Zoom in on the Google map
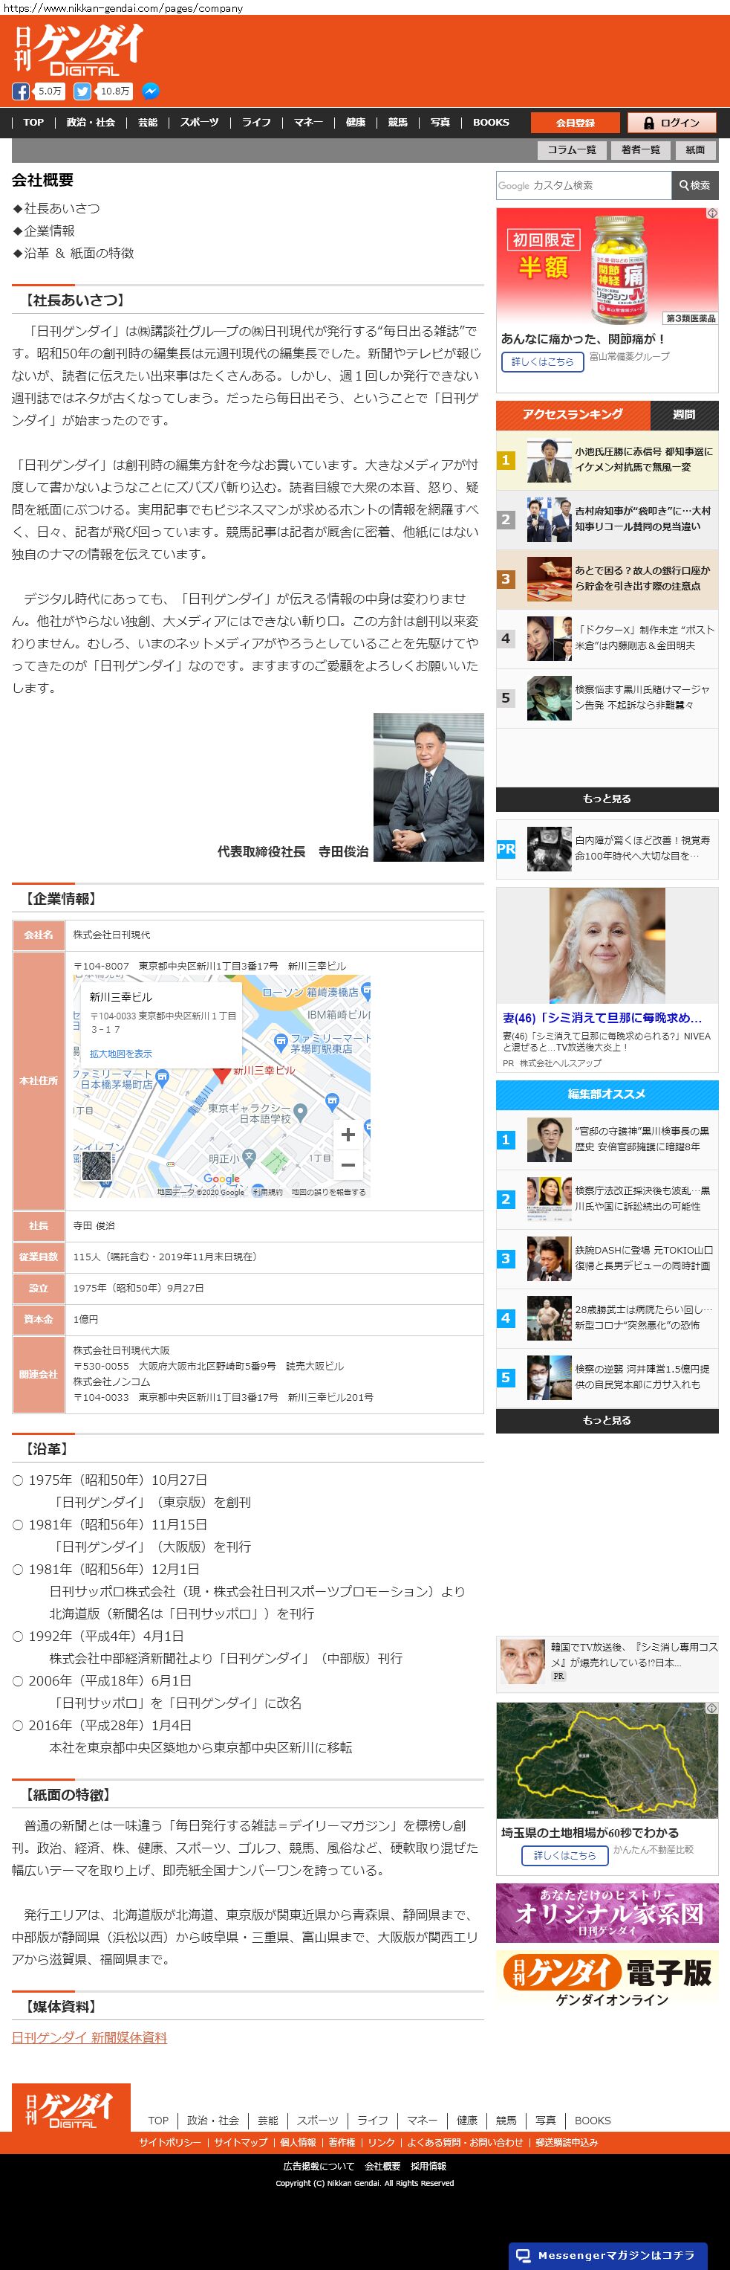Screen dimensions: 730x2270 click(x=348, y=1135)
